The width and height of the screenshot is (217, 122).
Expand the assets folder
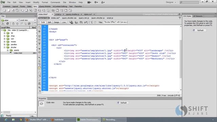click(8, 50)
